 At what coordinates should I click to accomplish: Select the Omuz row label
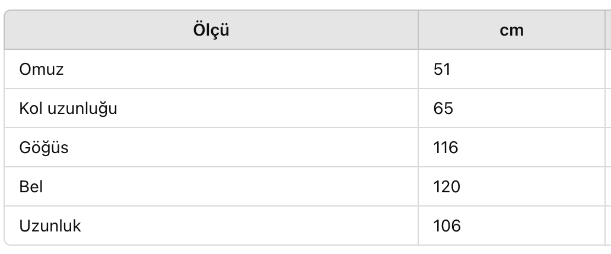pyautogui.click(x=42, y=69)
